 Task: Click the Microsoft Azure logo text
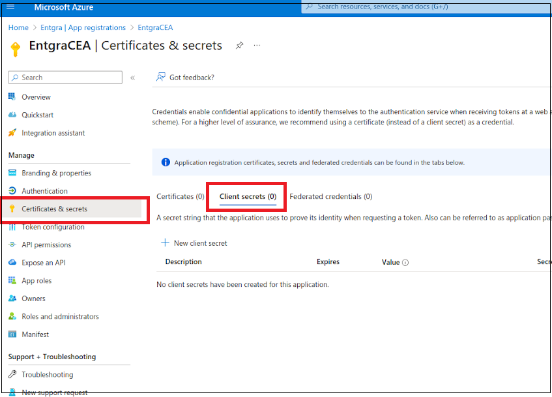(x=64, y=7)
